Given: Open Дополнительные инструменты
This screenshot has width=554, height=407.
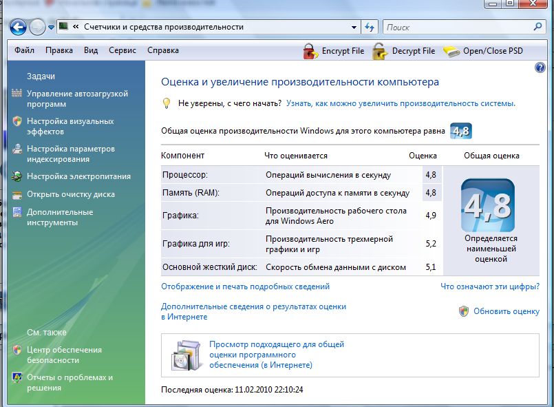Looking at the screenshot, I should tap(60, 217).
